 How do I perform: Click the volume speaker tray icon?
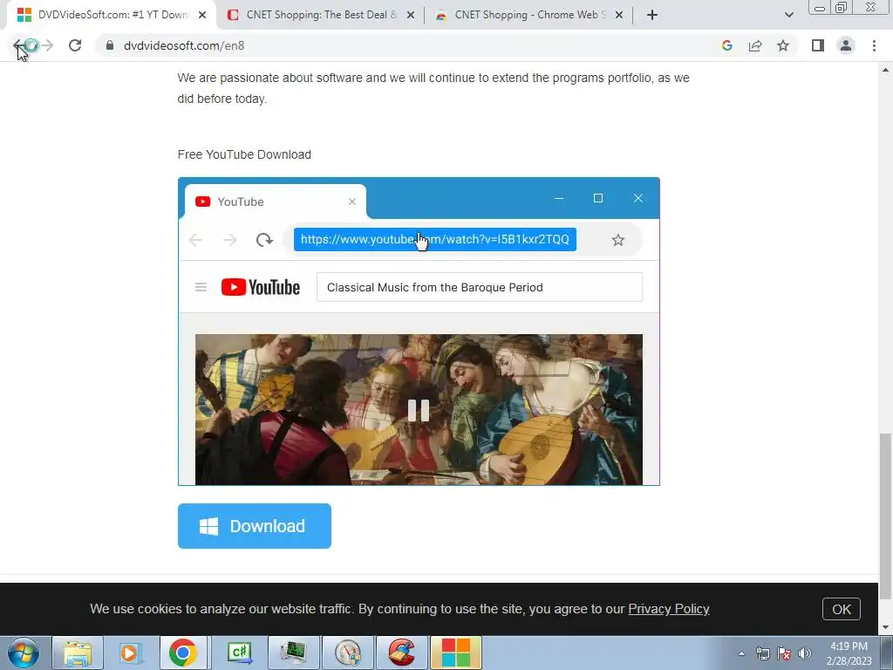point(804,653)
